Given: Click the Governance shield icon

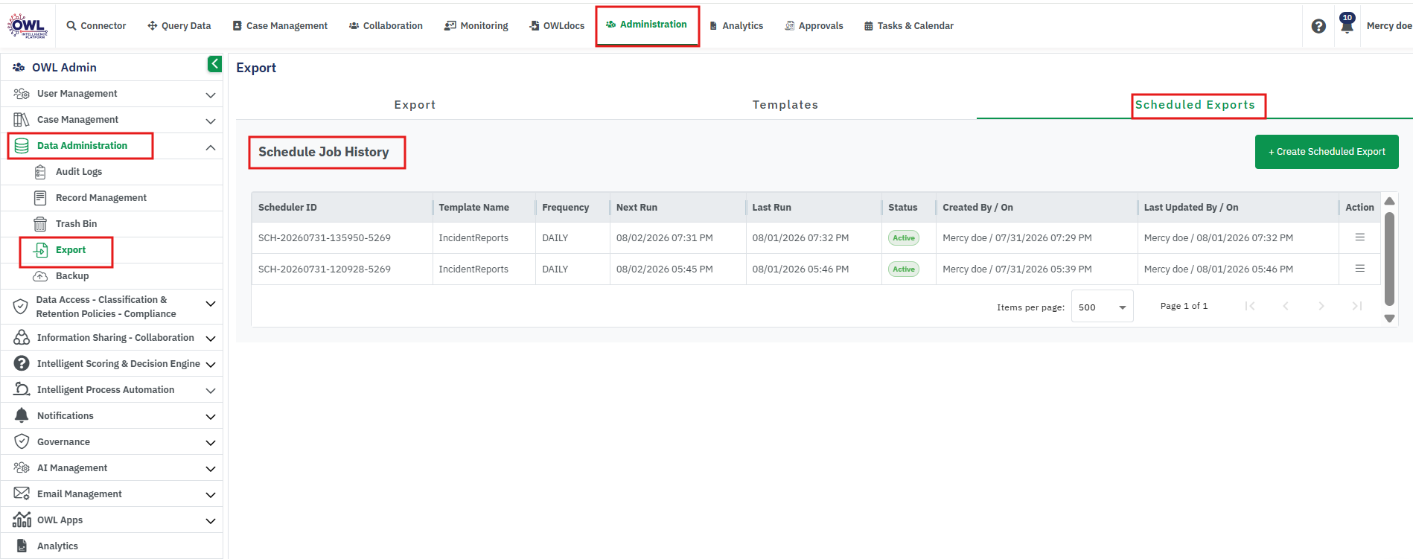Looking at the screenshot, I should tap(22, 442).
